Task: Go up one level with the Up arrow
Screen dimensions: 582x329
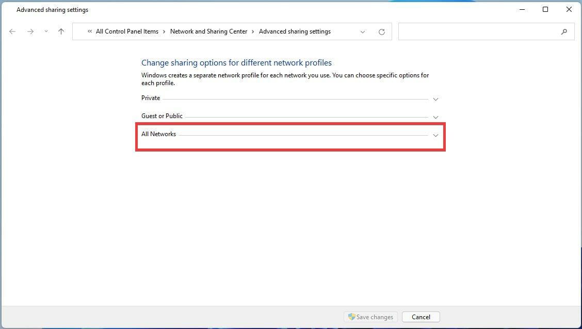Action: tap(61, 31)
